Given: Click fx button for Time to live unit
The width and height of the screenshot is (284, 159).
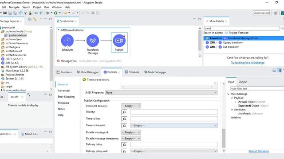Looking at the screenshot, I should (124, 125).
